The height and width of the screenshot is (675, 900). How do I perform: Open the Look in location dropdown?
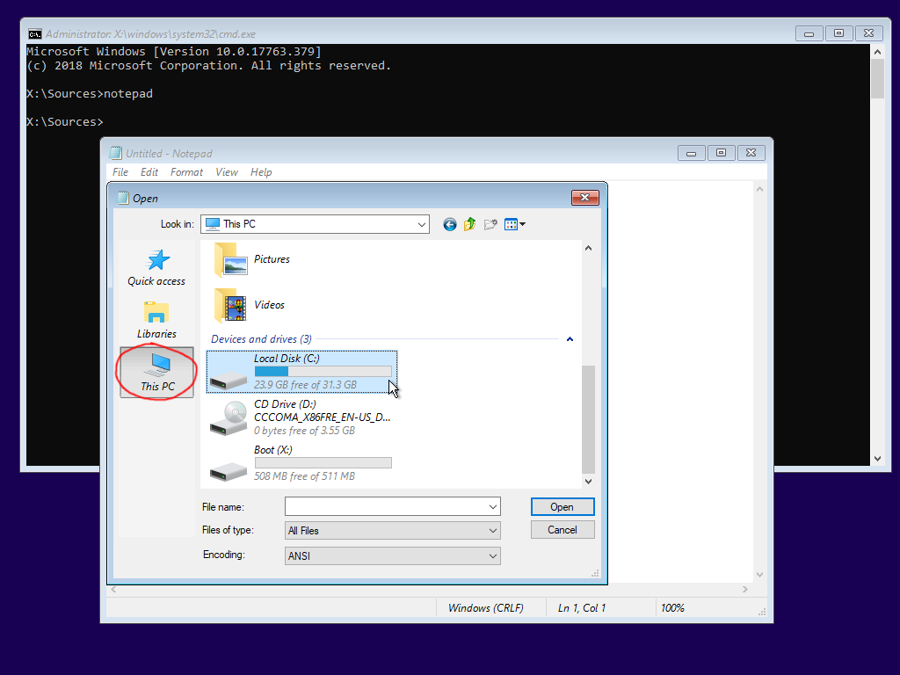[421, 224]
